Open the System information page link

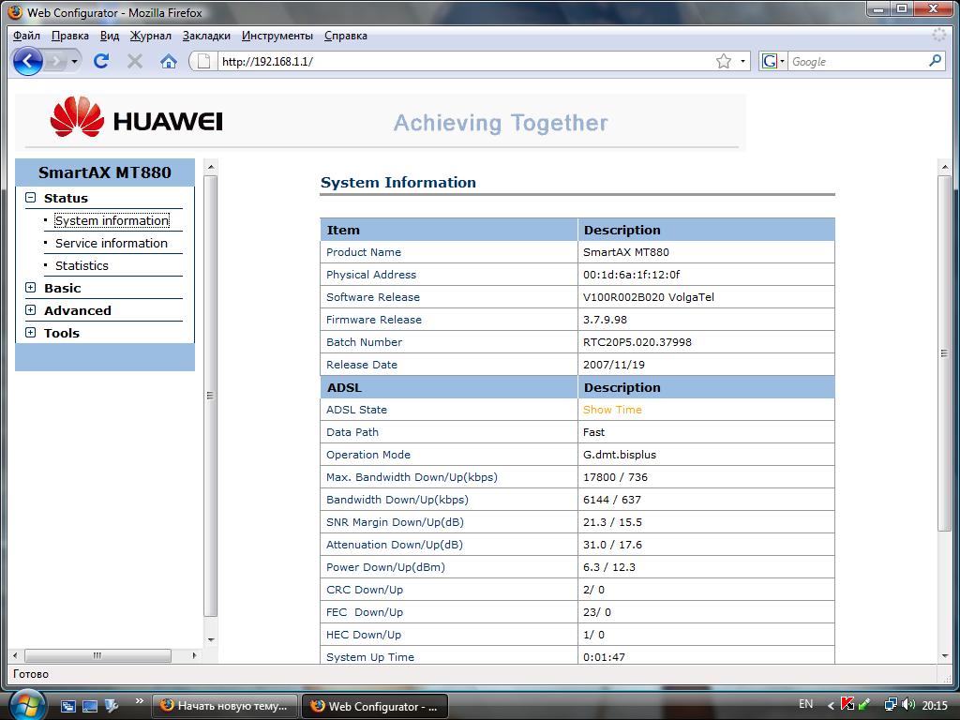tap(112, 220)
